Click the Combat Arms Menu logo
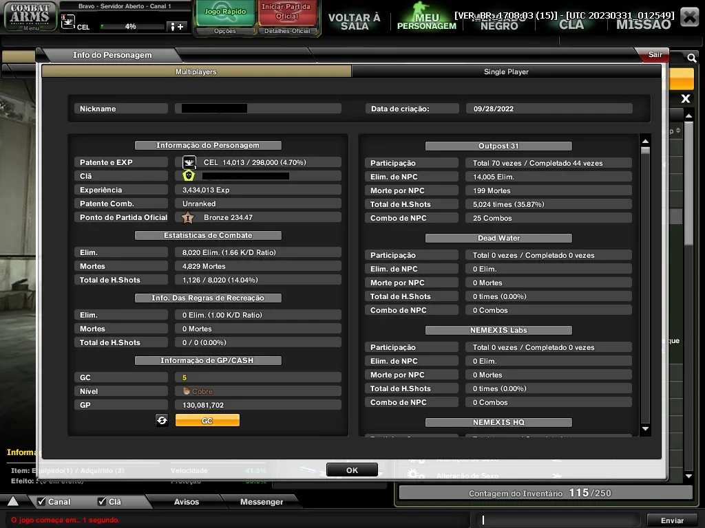 [x=30, y=16]
